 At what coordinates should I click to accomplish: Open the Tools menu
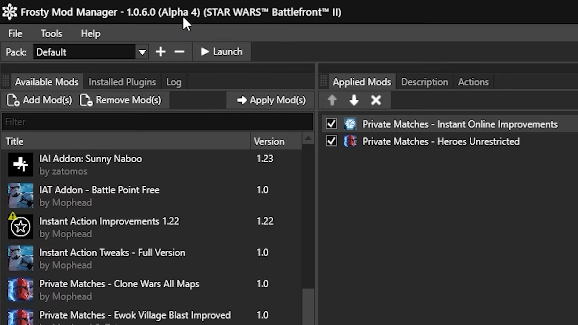pos(51,33)
